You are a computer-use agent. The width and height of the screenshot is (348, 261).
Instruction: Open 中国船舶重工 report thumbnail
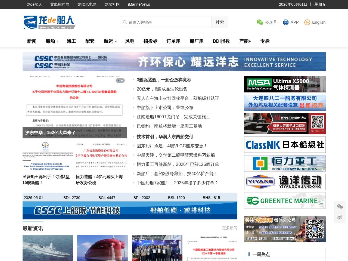[212, 248]
